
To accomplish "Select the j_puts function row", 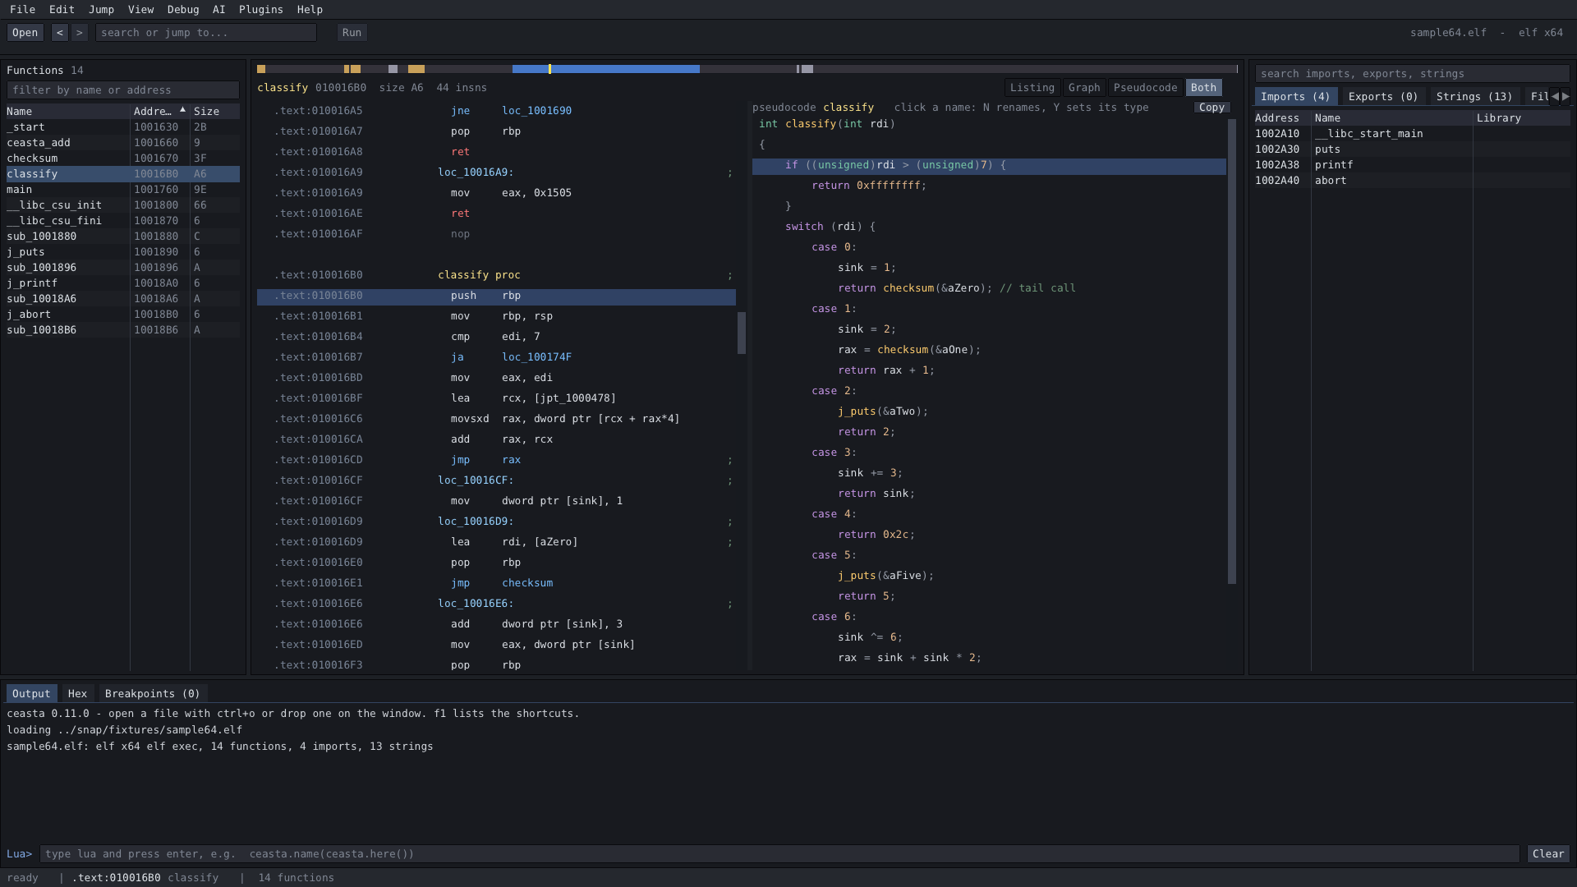I will pyautogui.click(x=123, y=252).
